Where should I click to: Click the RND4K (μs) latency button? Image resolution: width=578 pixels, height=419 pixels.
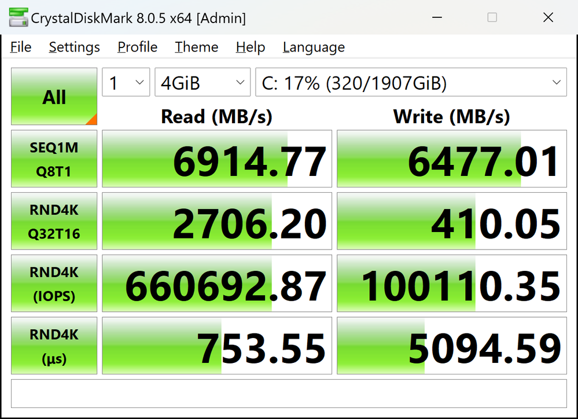[54, 346]
